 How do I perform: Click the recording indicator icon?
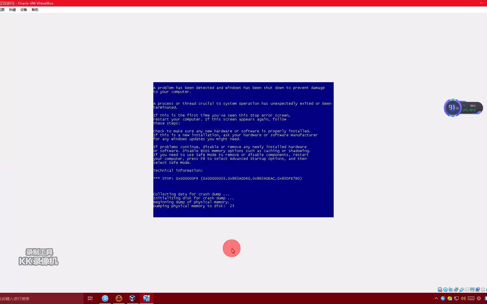pyautogui.click(x=478, y=289)
